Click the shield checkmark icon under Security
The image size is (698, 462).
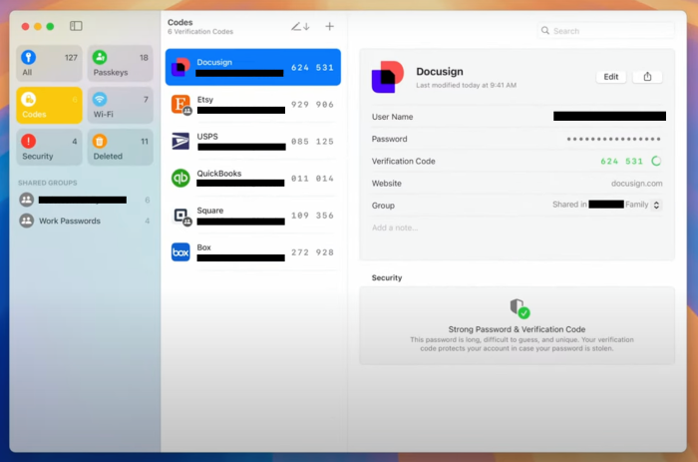pyautogui.click(x=520, y=308)
